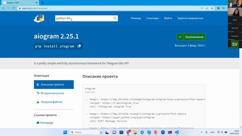Click the aiogram 2.25.1 title
The height and width of the screenshot is (136, 242).
[56, 36]
